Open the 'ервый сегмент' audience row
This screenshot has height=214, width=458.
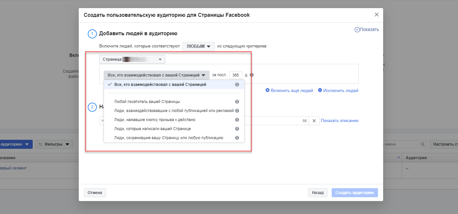13,168
